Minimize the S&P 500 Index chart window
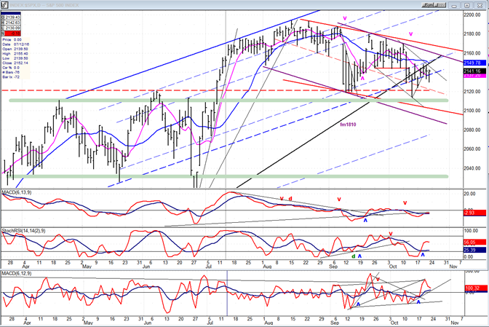The height and width of the screenshot is (327, 489). click(454, 5)
